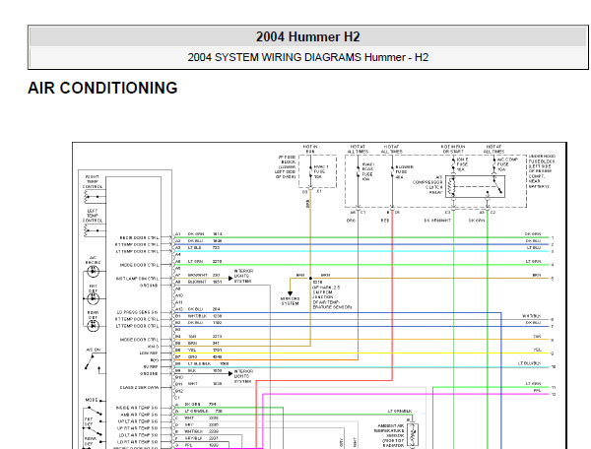Select the 'DK GRN 1614' wire label at A1
The height and width of the screenshot is (449, 591).
tap(205, 234)
